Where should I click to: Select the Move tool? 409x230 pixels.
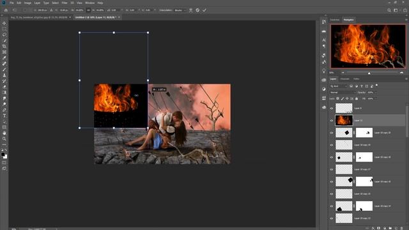(4, 23)
